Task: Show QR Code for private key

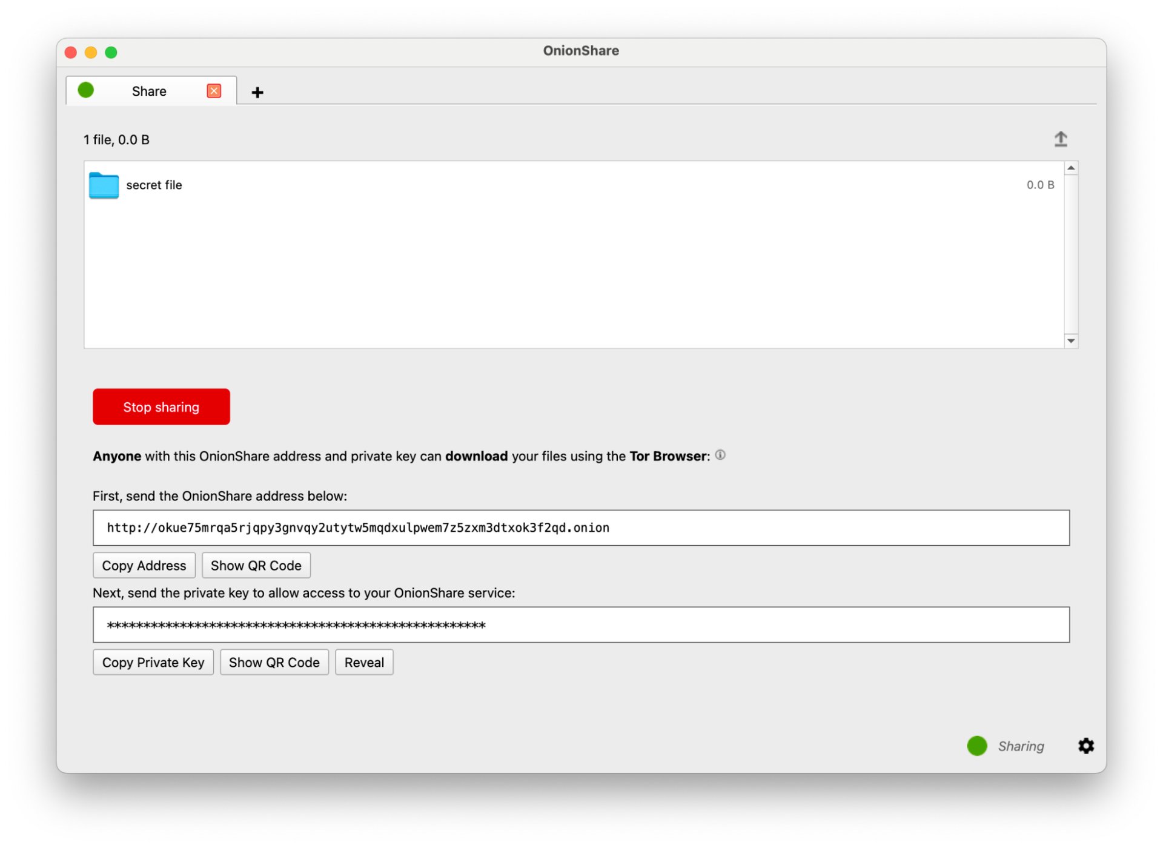Action: click(x=274, y=662)
